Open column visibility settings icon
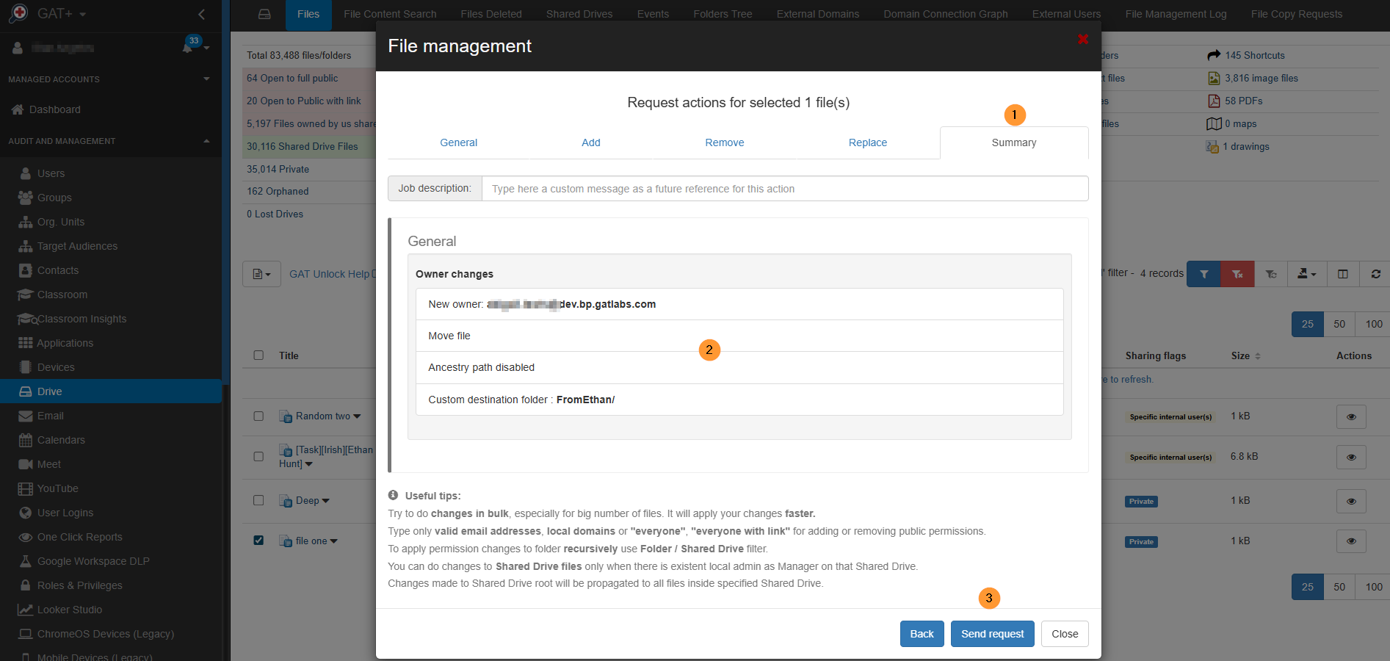 [1343, 273]
